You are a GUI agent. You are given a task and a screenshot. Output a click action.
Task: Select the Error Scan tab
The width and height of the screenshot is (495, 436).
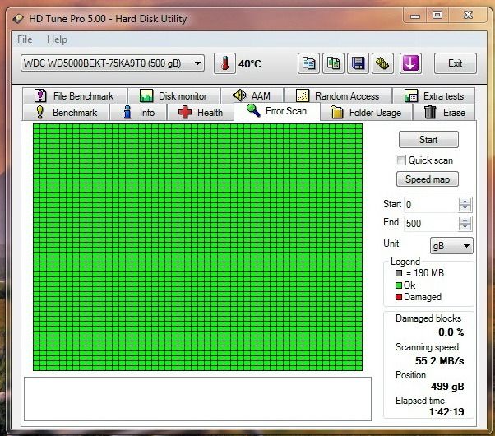277,111
